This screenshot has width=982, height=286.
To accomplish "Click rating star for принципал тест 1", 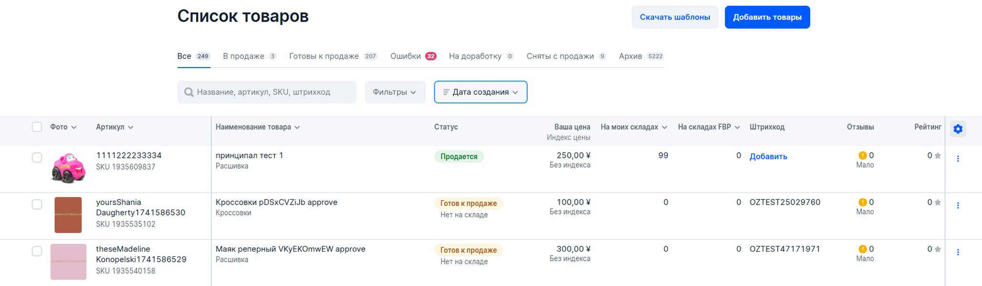I will point(938,155).
